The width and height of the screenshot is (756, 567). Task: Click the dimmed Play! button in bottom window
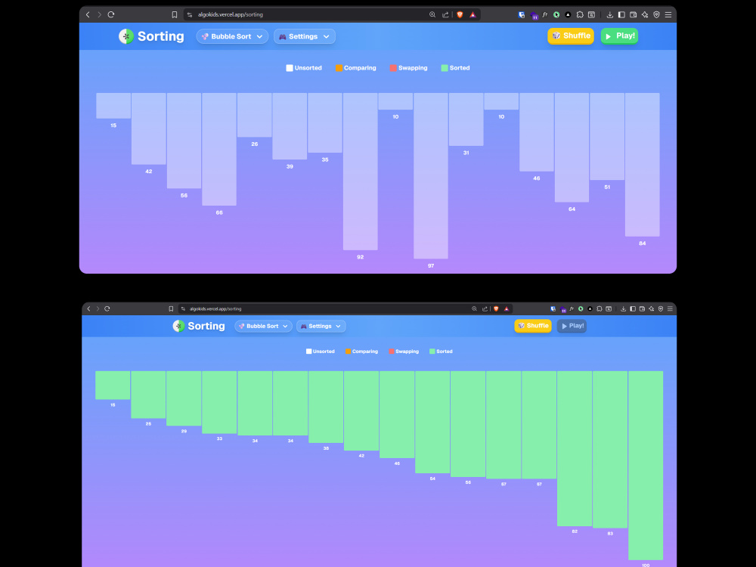point(572,326)
